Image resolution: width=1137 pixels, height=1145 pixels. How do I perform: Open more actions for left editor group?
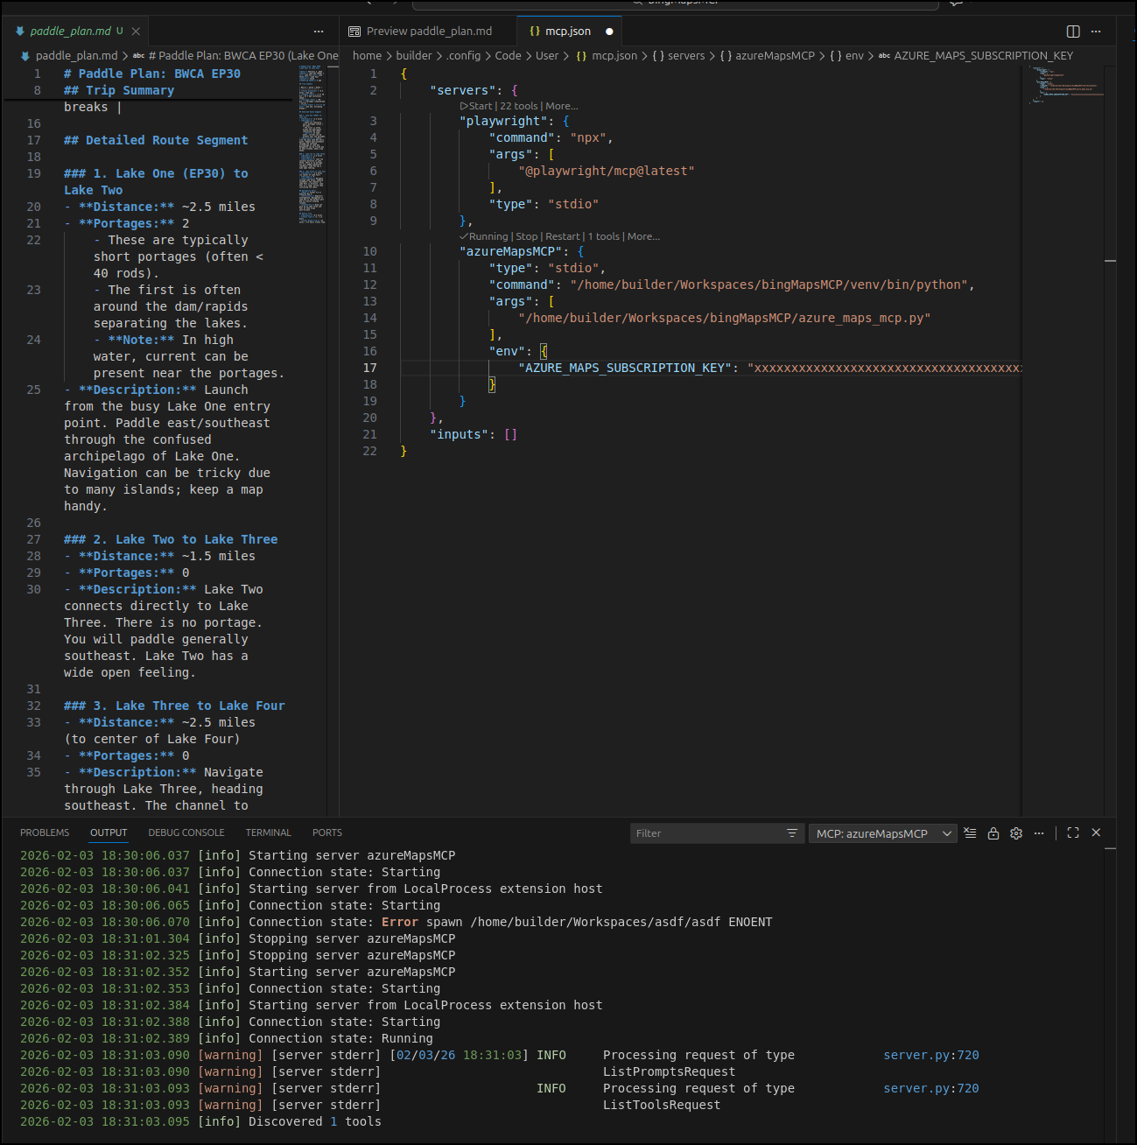(x=319, y=32)
